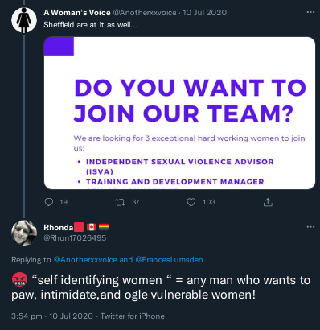Click the 37 retweets count
Screen dimensions: 320x330
pos(136,202)
